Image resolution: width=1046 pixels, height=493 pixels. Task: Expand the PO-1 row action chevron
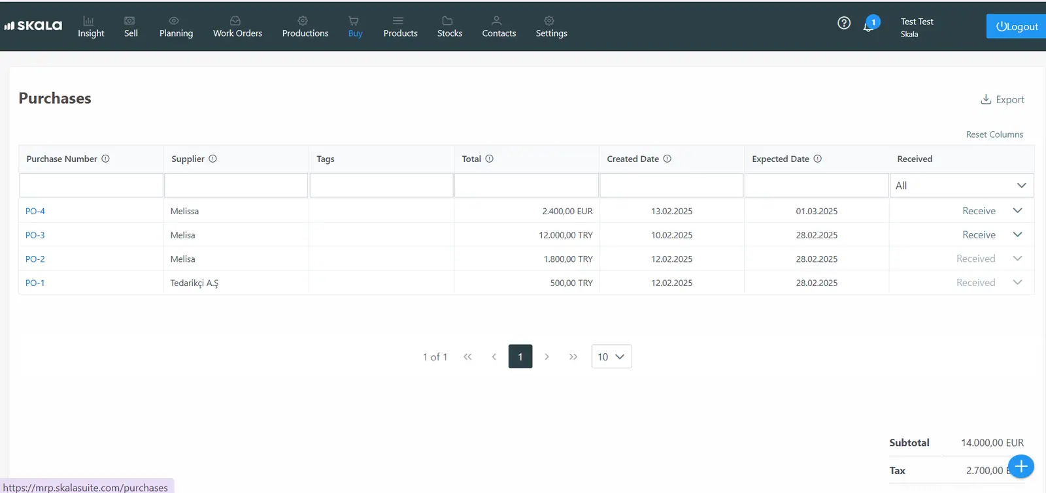[x=1018, y=282]
